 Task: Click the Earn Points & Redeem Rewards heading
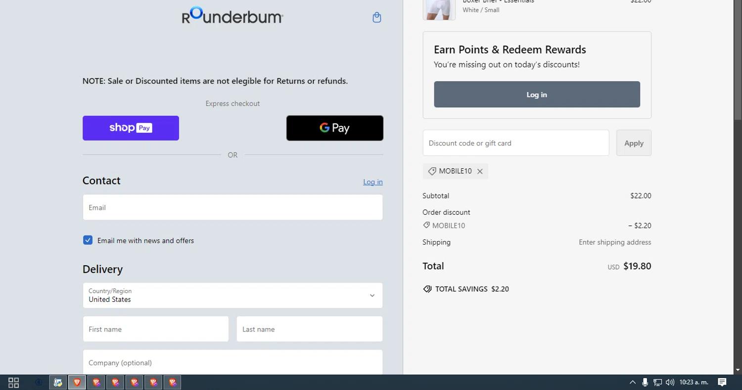tap(510, 49)
